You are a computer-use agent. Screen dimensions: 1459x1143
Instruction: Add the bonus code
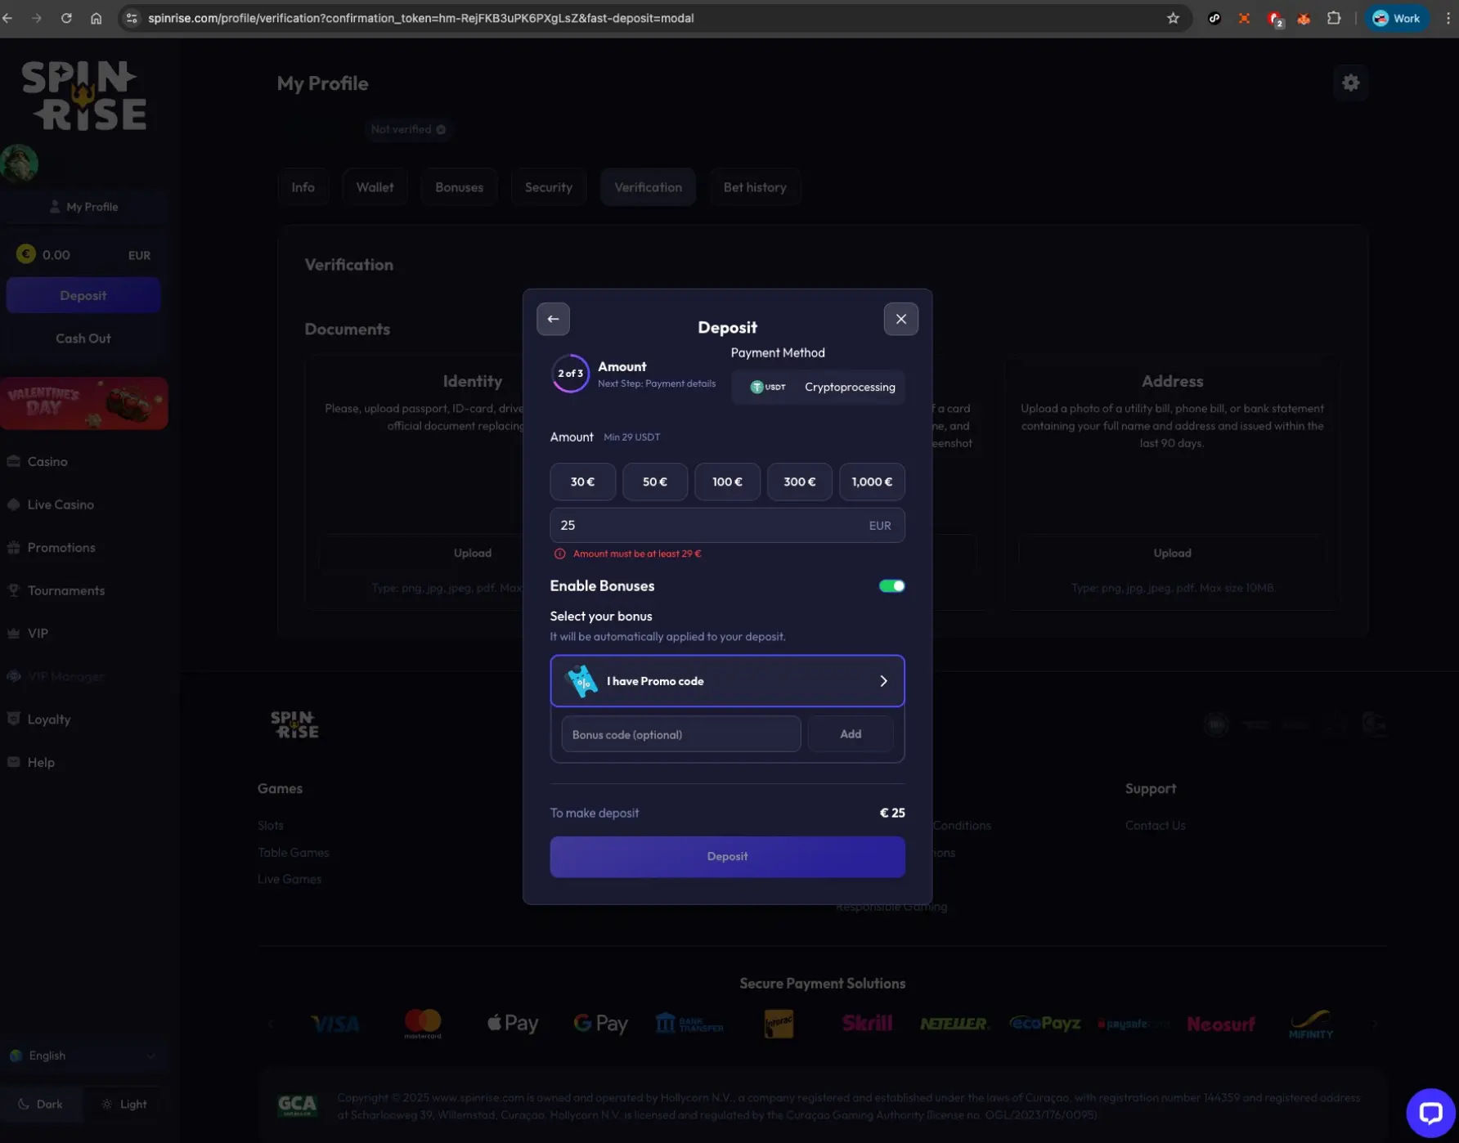(851, 734)
